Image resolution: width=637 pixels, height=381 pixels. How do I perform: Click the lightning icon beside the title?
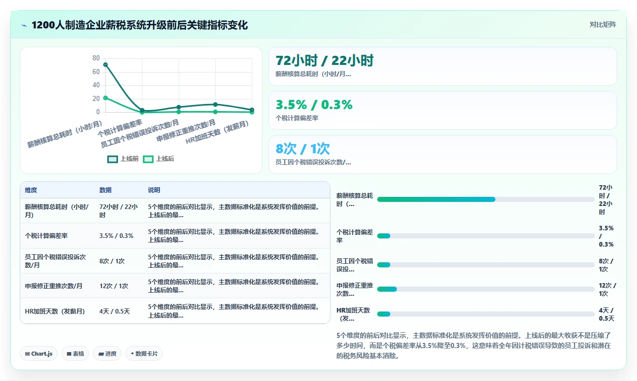pyautogui.click(x=24, y=25)
